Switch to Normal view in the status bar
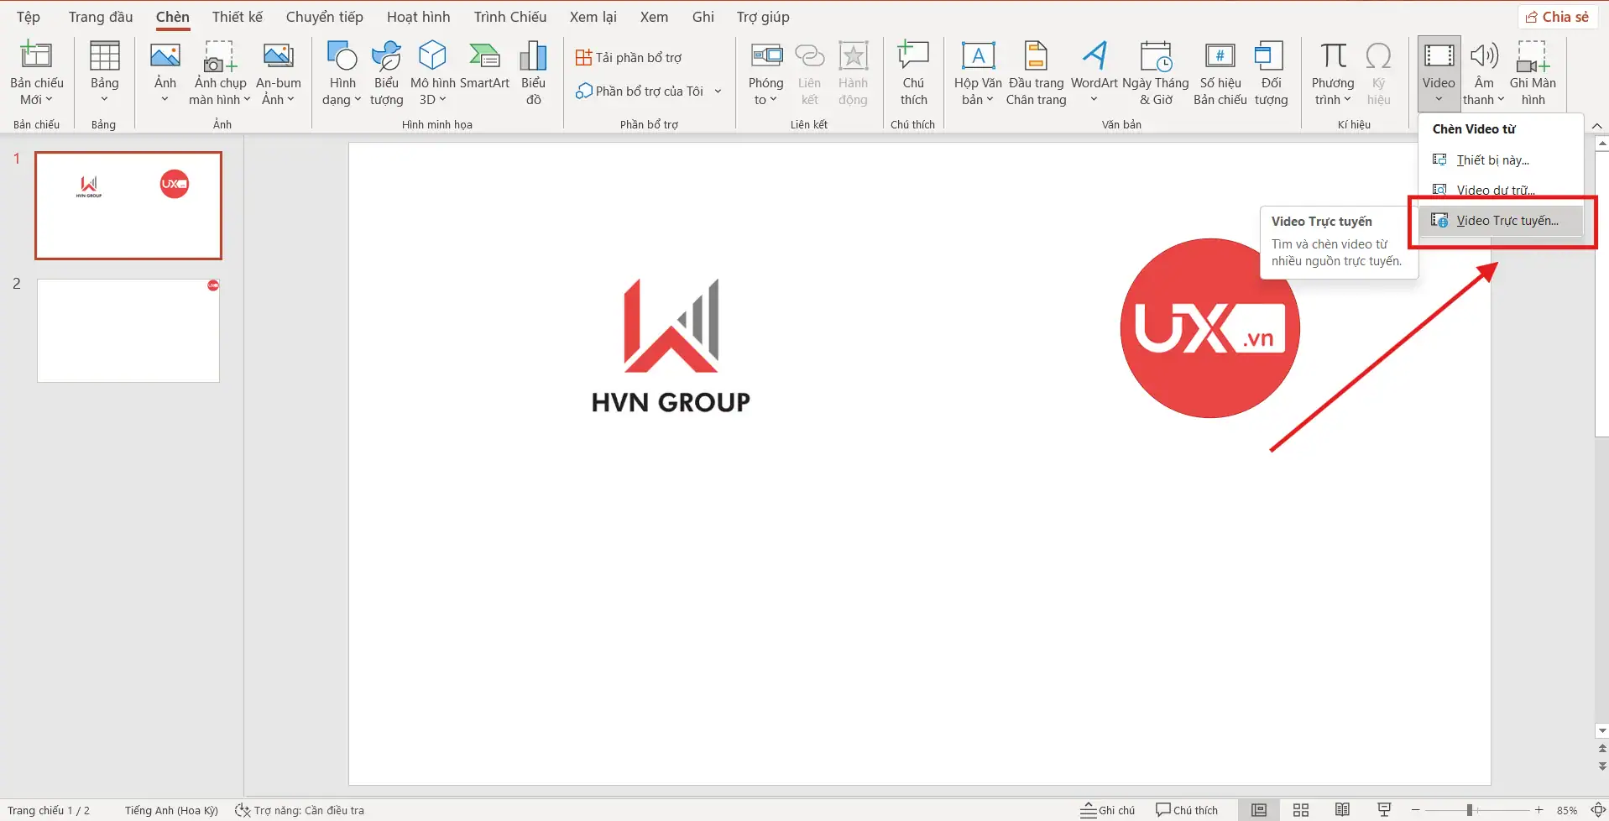This screenshot has width=1609, height=821. pos(1259,810)
